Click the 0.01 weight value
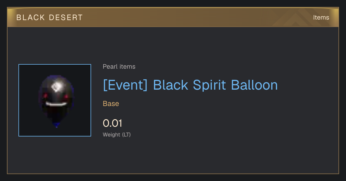 point(112,123)
